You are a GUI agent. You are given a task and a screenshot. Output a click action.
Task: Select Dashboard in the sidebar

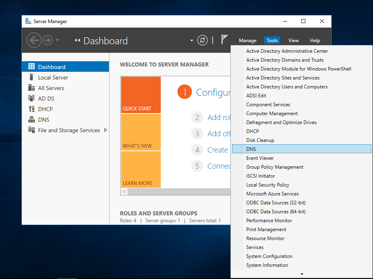pyautogui.click(x=66, y=67)
